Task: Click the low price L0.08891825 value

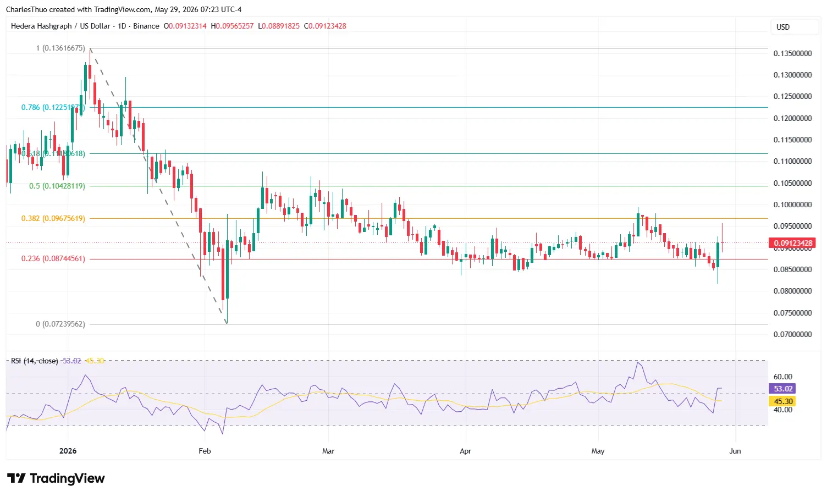Action: pos(279,26)
